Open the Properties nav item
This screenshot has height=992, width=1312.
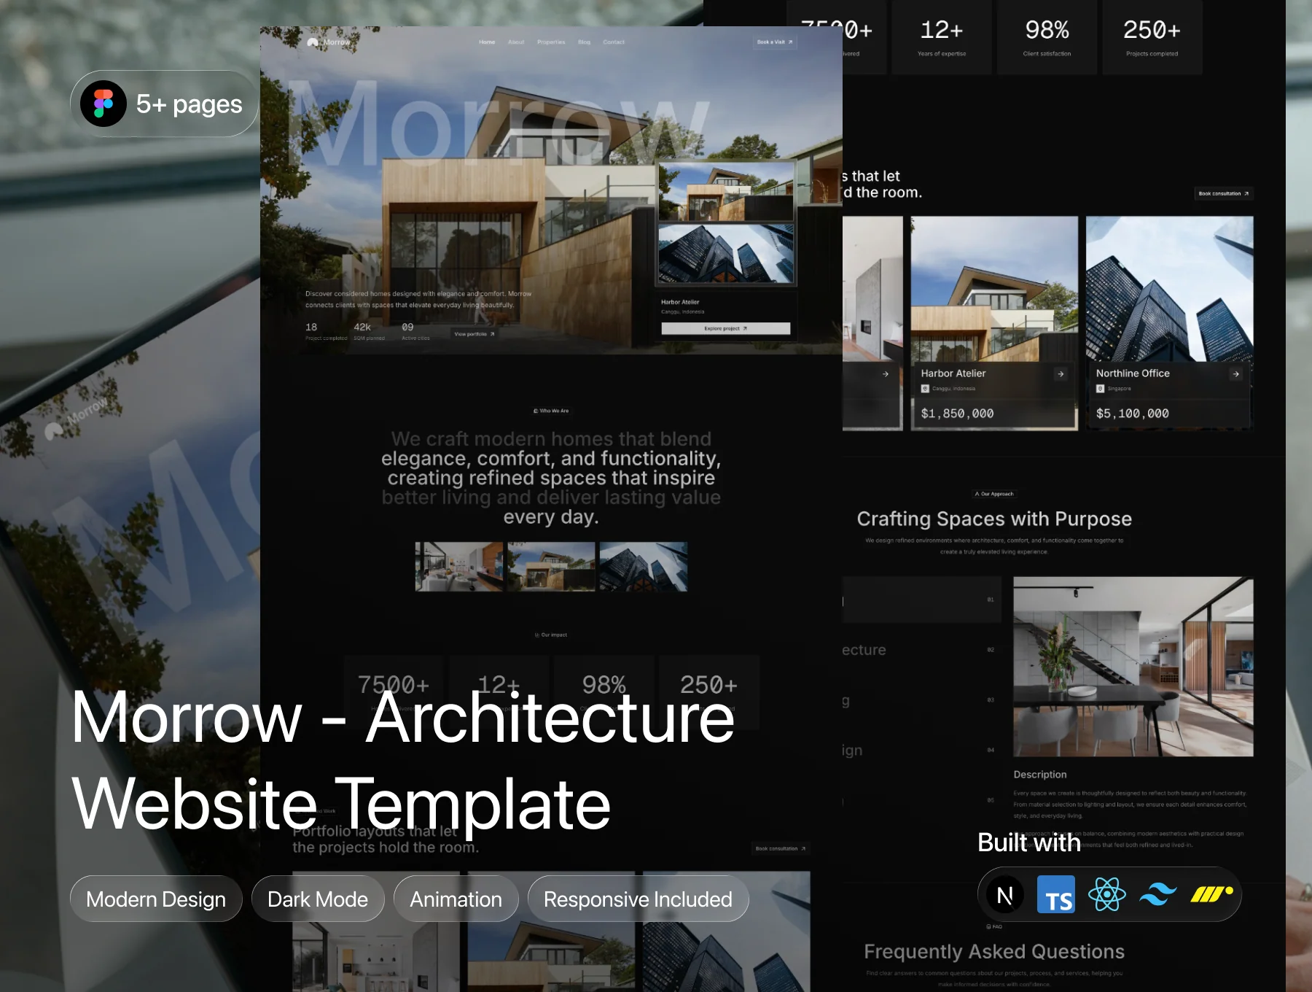tap(551, 42)
